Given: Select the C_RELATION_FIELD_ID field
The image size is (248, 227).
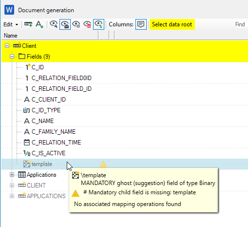Looking at the screenshot, I should (x=61, y=89).
